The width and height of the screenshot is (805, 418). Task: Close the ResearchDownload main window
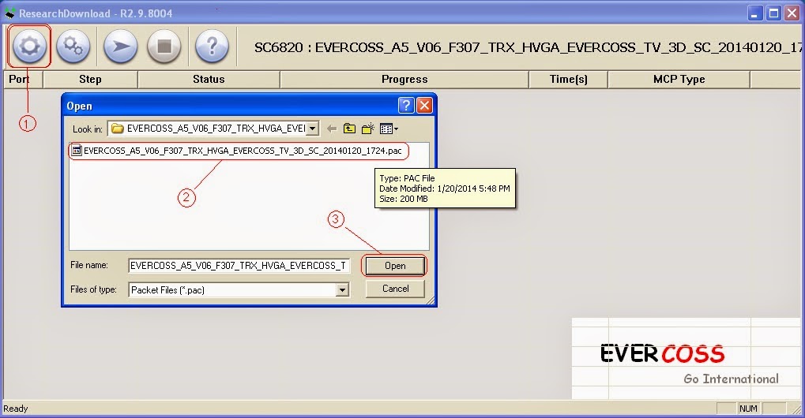[x=792, y=13]
